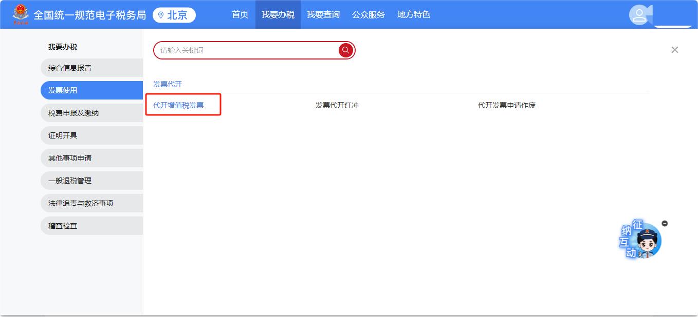Click the red search magnifier icon
698x317 pixels.
pos(346,50)
